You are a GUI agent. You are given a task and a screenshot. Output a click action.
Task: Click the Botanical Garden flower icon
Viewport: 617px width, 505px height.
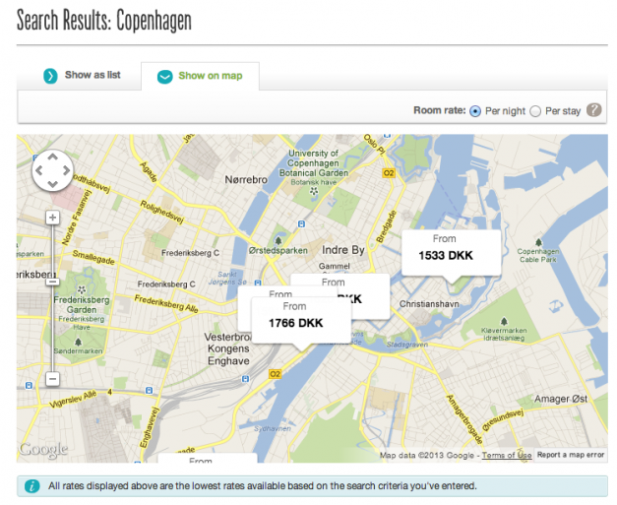click(314, 191)
